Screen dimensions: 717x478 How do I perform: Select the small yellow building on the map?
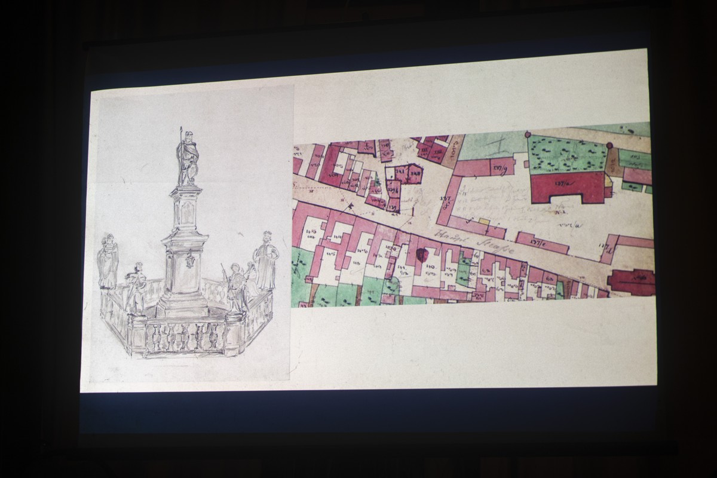485,222
